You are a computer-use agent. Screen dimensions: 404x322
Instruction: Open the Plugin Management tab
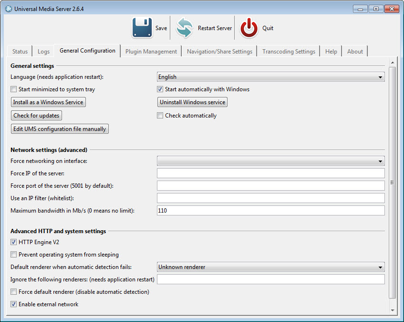click(151, 51)
